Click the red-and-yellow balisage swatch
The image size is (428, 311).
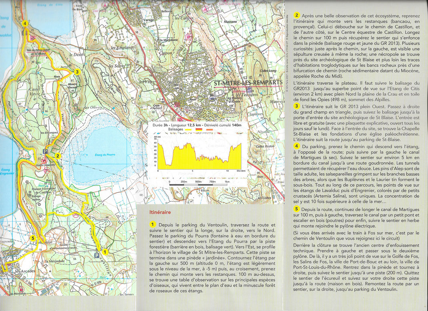(199, 129)
